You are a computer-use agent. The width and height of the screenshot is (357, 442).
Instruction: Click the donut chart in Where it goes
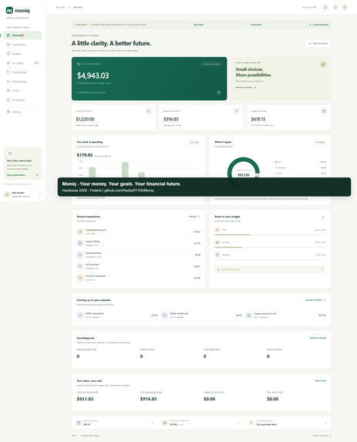[244, 173]
